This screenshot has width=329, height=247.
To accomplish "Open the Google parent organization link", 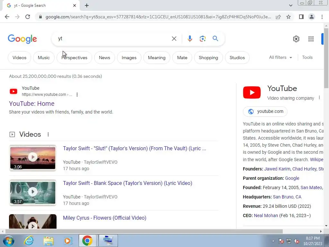I will pos(292,178).
